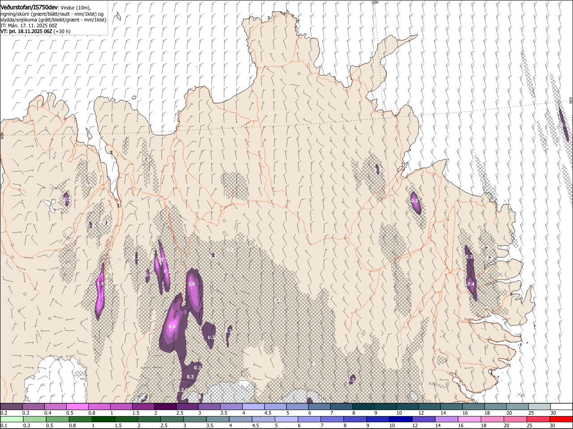The width and height of the screenshot is (573, 429).
Task: Select the 12 teal swatch in upper legend
Action: click(429, 407)
